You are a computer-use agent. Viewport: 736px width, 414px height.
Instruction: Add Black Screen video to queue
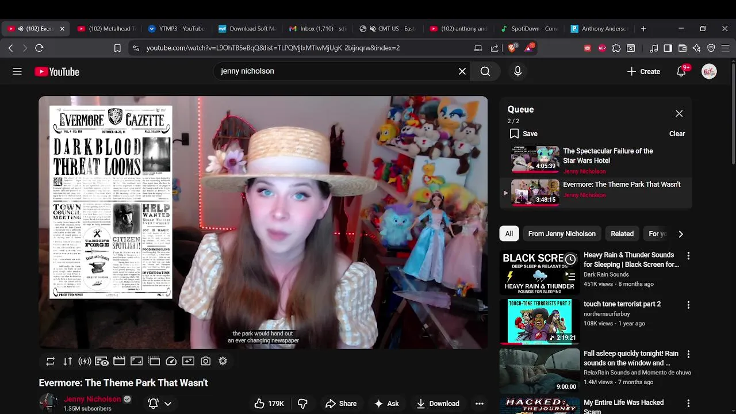(570, 277)
